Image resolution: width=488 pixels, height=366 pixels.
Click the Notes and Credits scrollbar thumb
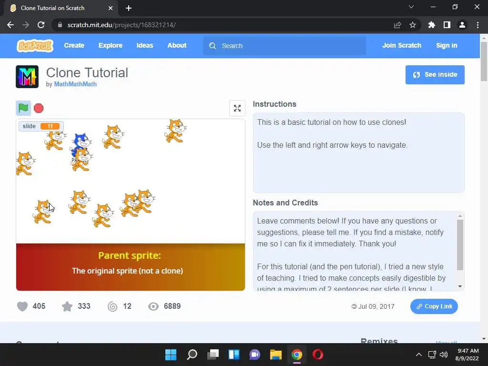click(x=460, y=245)
